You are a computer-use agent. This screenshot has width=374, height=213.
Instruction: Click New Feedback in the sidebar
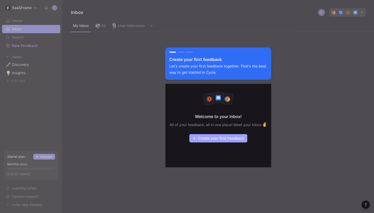pyautogui.click(x=31, y=46)
